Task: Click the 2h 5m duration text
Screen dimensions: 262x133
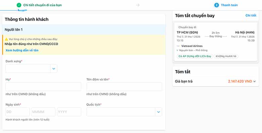Action: 216,33
